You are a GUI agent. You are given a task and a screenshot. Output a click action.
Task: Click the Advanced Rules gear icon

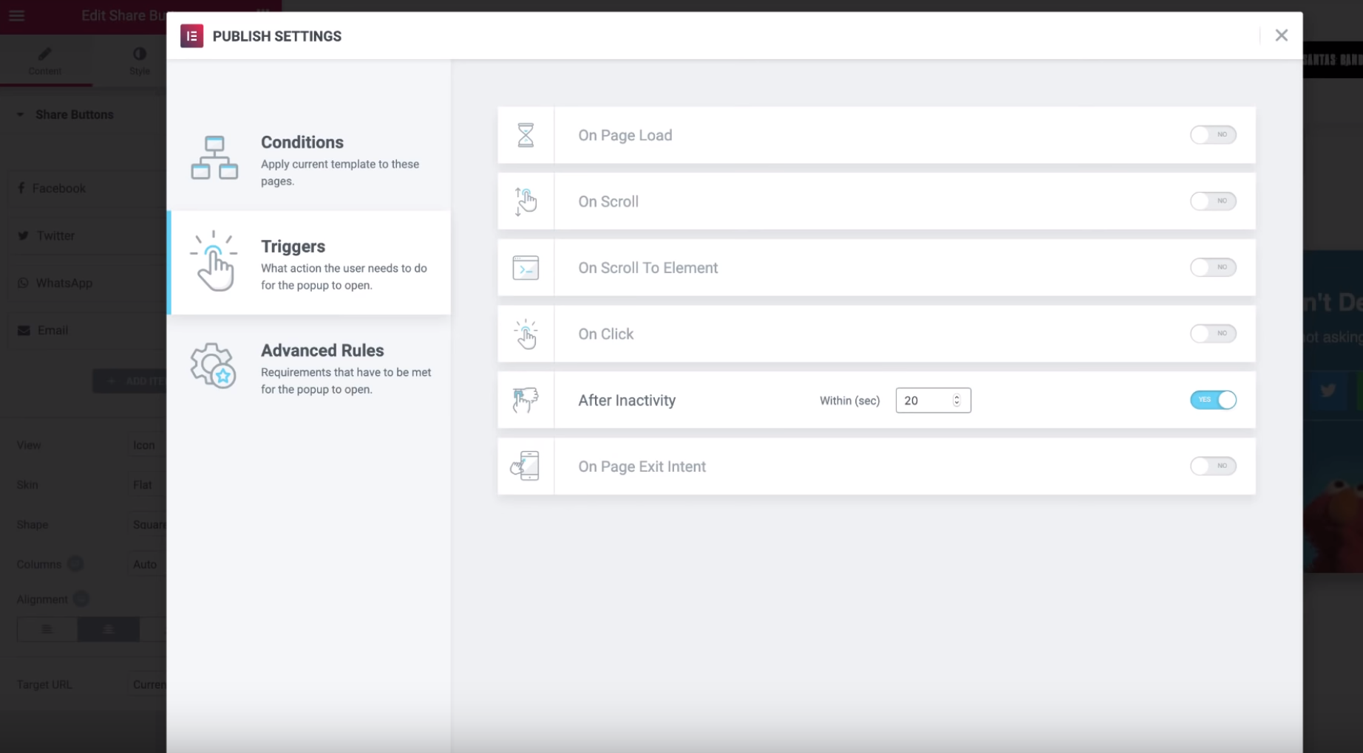pyautogui.click(x=214, y=365)
